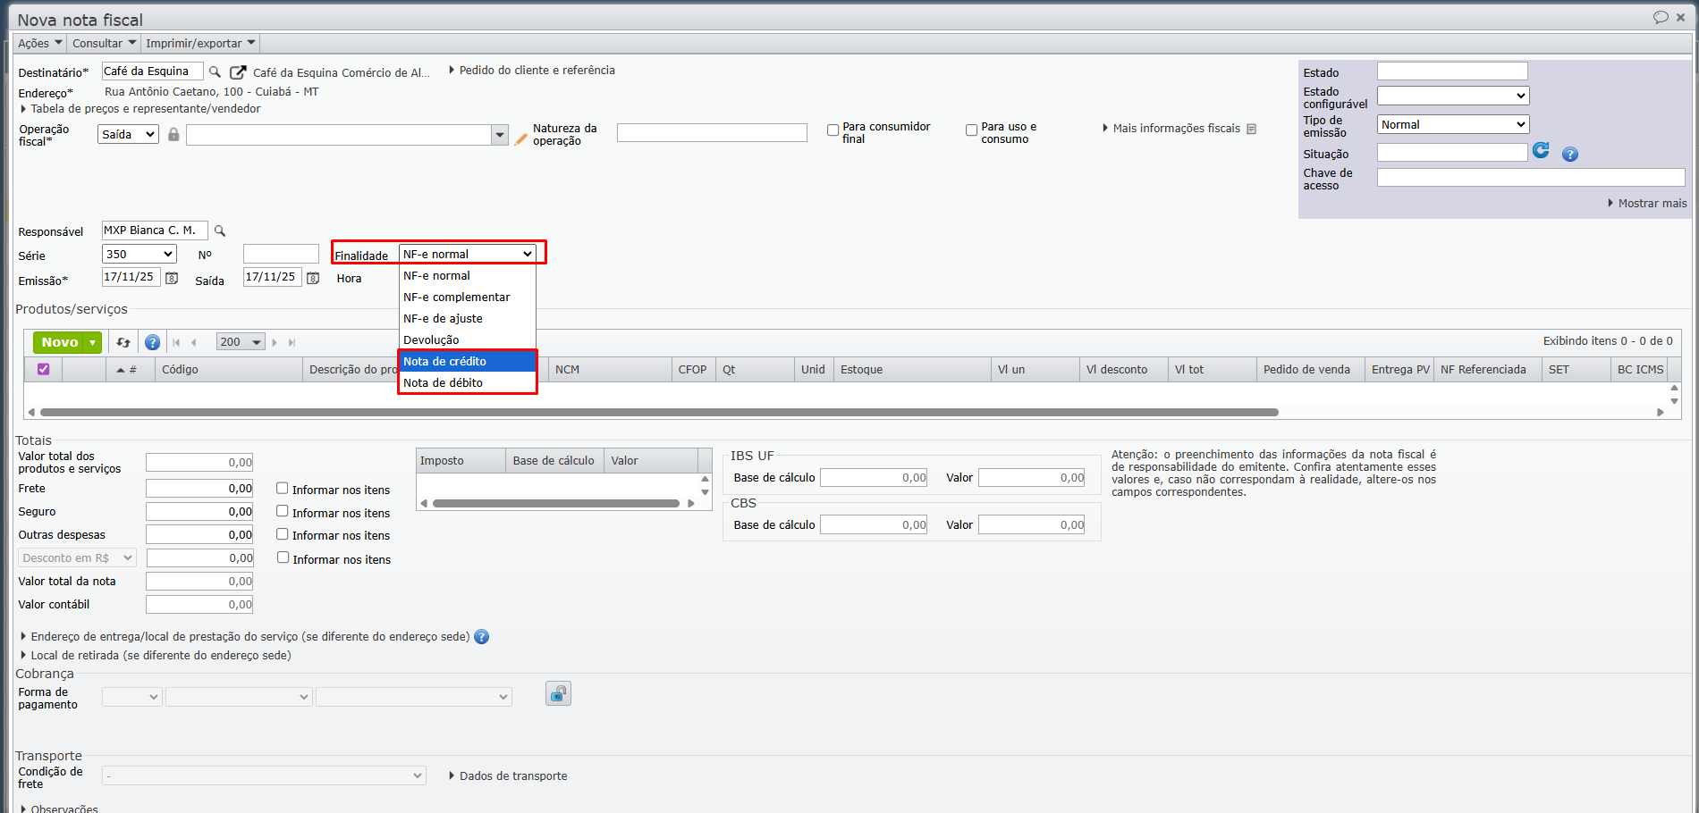Click the tax table horizontal scrollbar

point(555,504)
